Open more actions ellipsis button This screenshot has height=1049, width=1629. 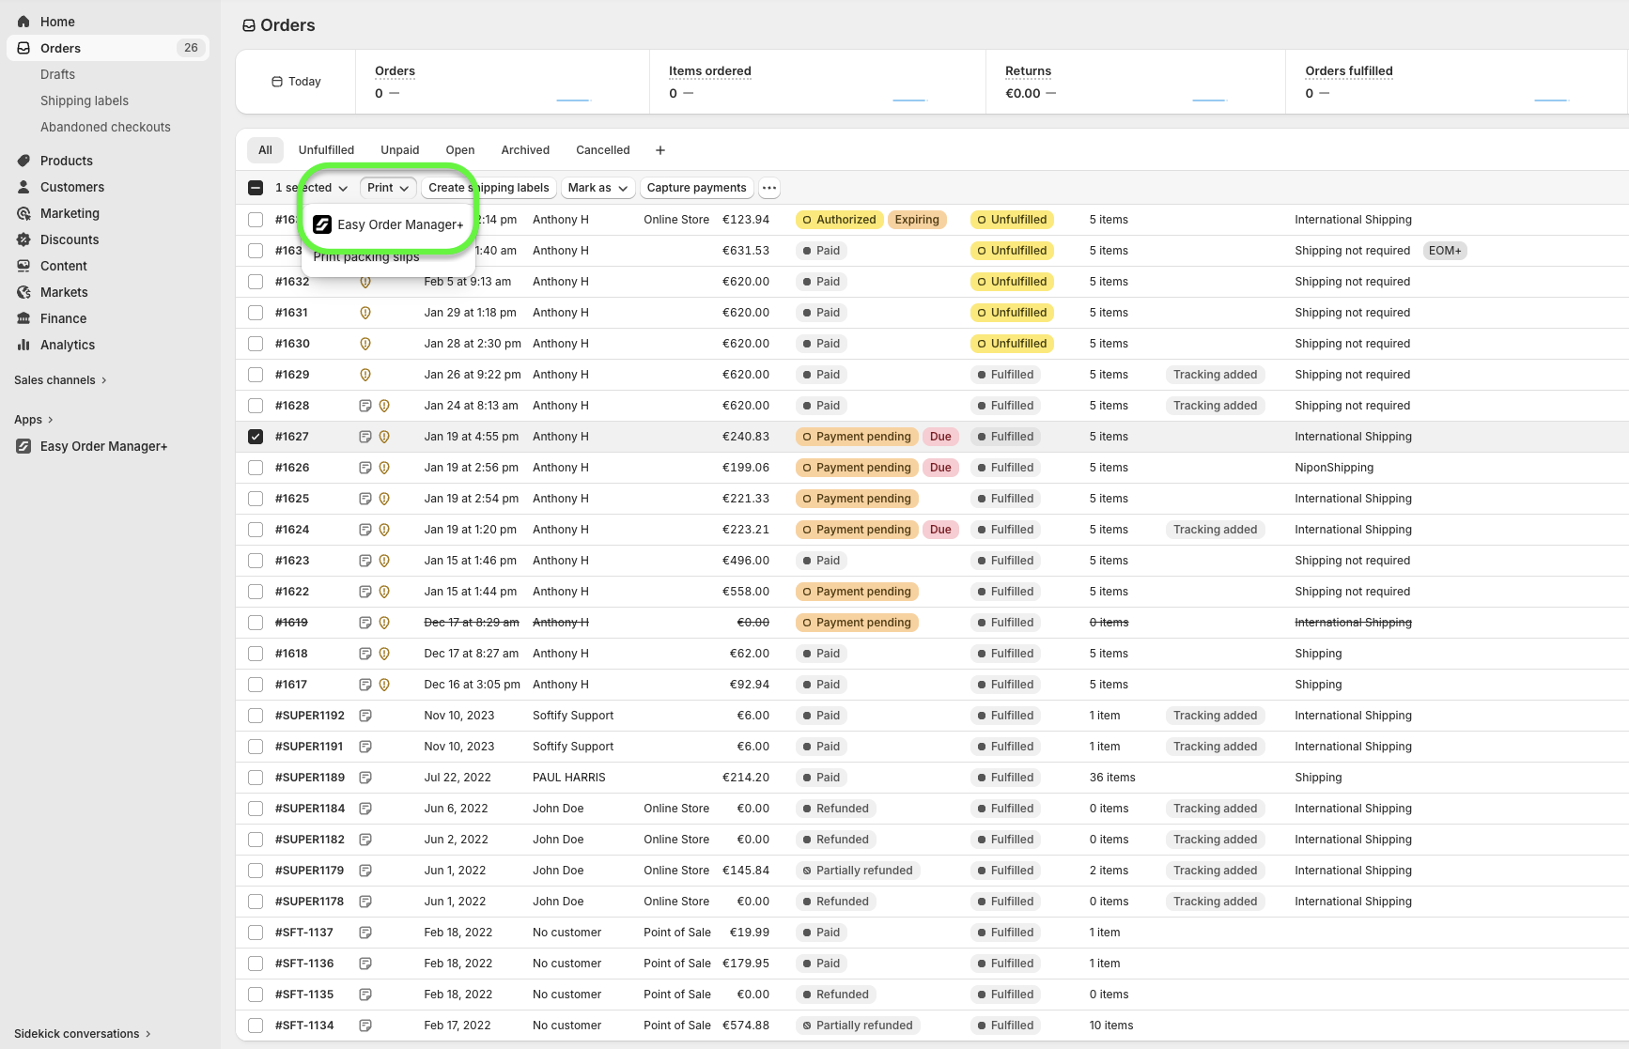[x=769, y=188]
